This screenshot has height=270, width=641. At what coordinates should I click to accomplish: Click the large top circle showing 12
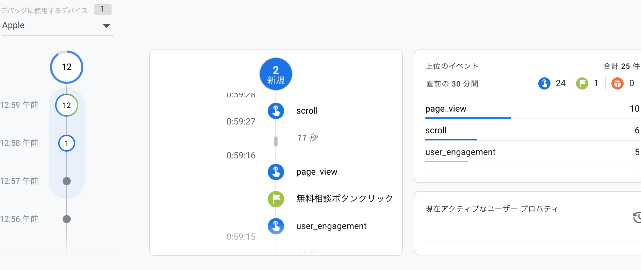pos(67,67)
